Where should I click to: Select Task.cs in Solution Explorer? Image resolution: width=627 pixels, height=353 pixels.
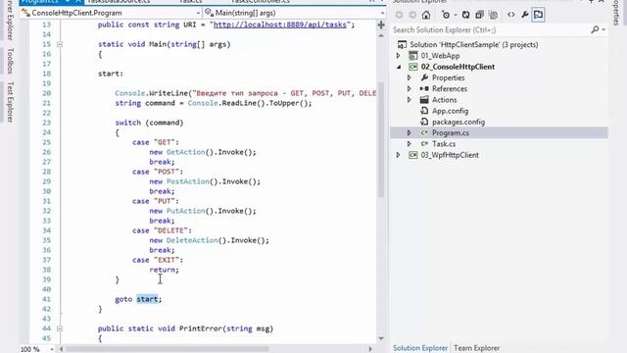pyautogui.click(x=444, y=144)
